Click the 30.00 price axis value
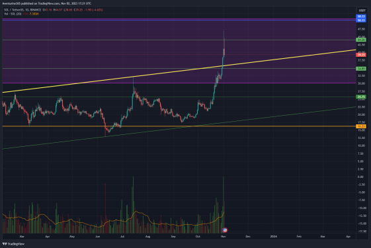 click(x=361, y=83)
